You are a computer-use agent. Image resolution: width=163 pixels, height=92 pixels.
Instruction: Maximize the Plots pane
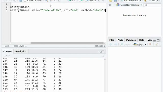[x=158, y=40]
